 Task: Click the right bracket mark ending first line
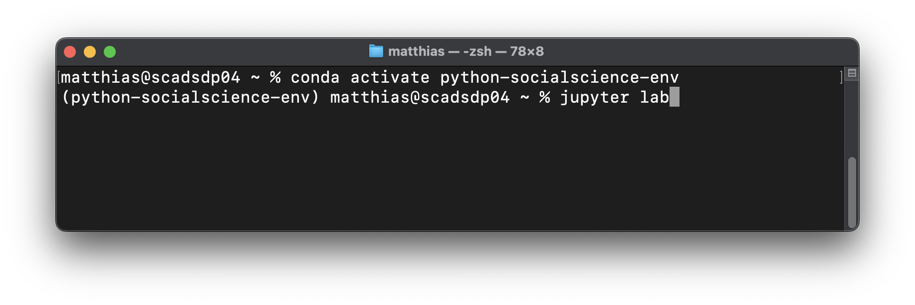tap(841, 77)
